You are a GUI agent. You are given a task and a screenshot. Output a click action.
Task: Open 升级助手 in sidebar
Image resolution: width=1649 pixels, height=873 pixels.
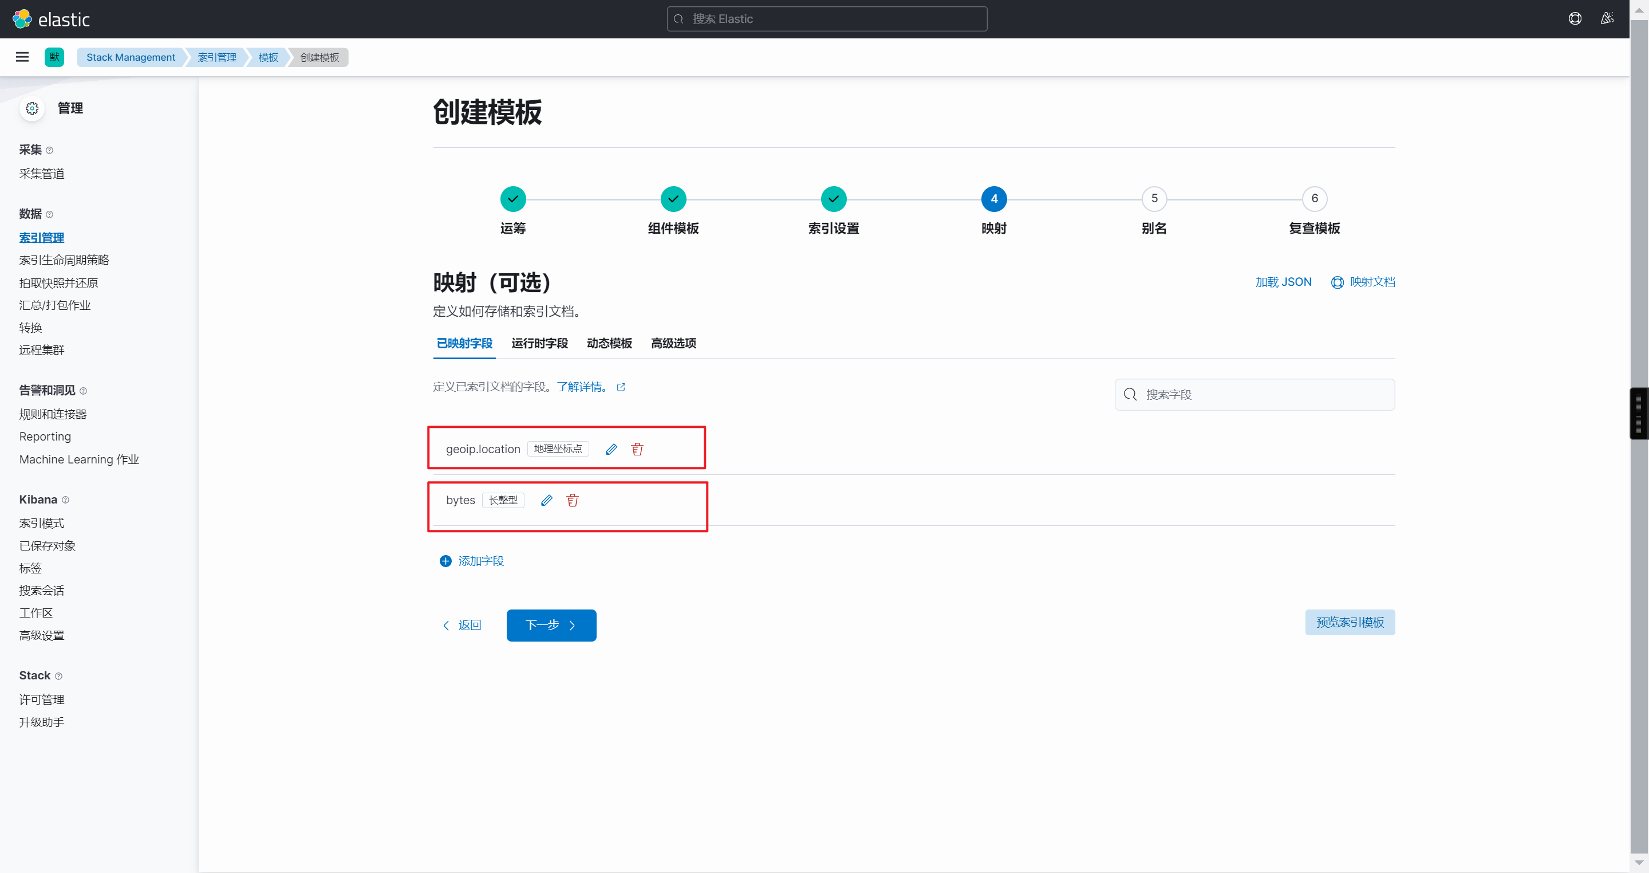(x=42, y=722)
